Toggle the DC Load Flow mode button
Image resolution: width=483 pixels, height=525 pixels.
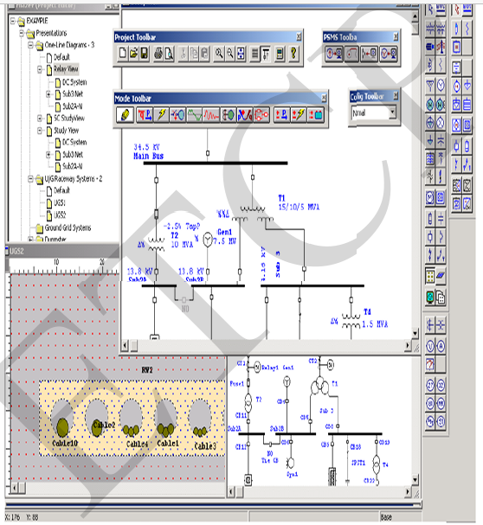click(280, 115)
